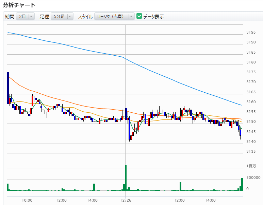
Task: Click the 3175 price axis label
Action: click(x=251, y=72)
